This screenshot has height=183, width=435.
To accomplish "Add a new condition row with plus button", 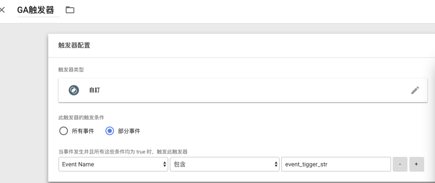I will (416, 164).
